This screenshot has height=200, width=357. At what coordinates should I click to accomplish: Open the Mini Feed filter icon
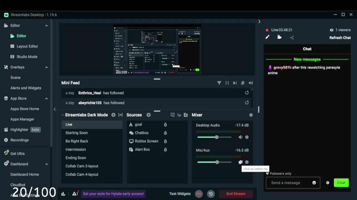click(x=219, y=83)
